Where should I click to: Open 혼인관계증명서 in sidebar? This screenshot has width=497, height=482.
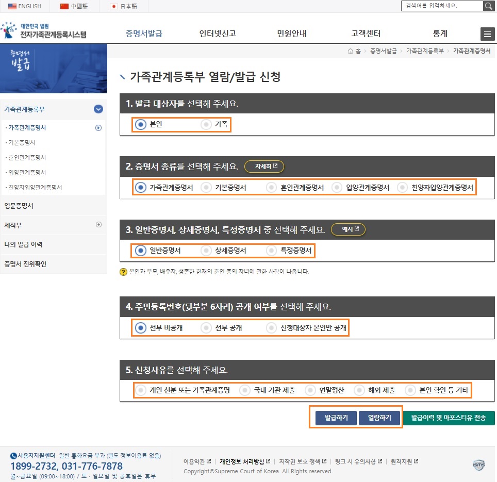click(27, 158)
